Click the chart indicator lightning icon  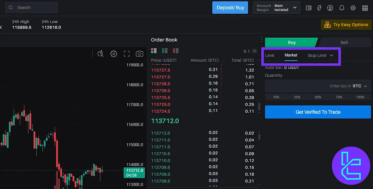pos(101,53)
